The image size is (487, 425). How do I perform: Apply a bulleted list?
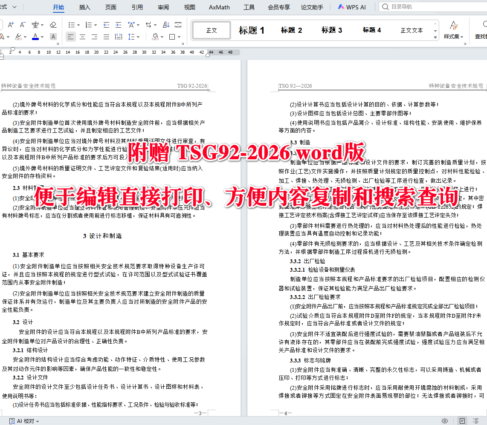[x=72, y=25]
